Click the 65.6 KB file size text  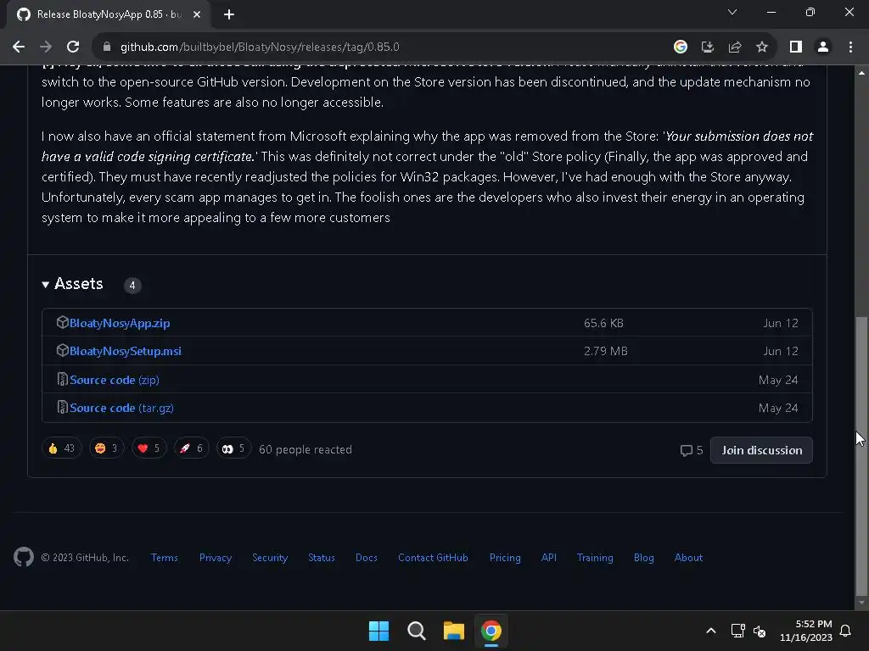603,323
